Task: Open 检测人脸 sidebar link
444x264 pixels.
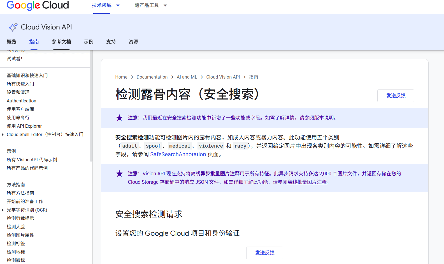Action: tap(16, 227)
